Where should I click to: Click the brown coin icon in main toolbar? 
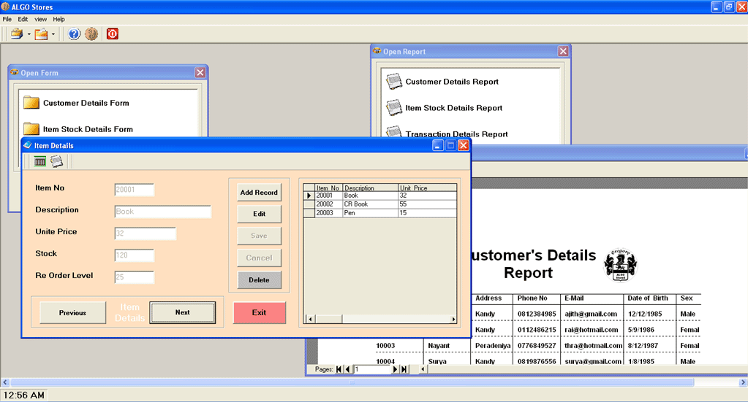click(91, 34)
